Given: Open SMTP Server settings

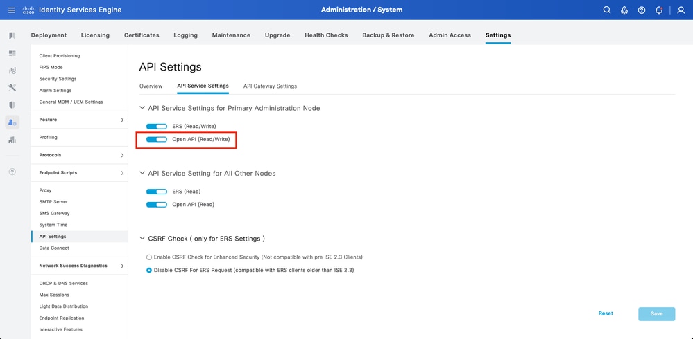Looking at the screenshot, I should pos(53,202).
